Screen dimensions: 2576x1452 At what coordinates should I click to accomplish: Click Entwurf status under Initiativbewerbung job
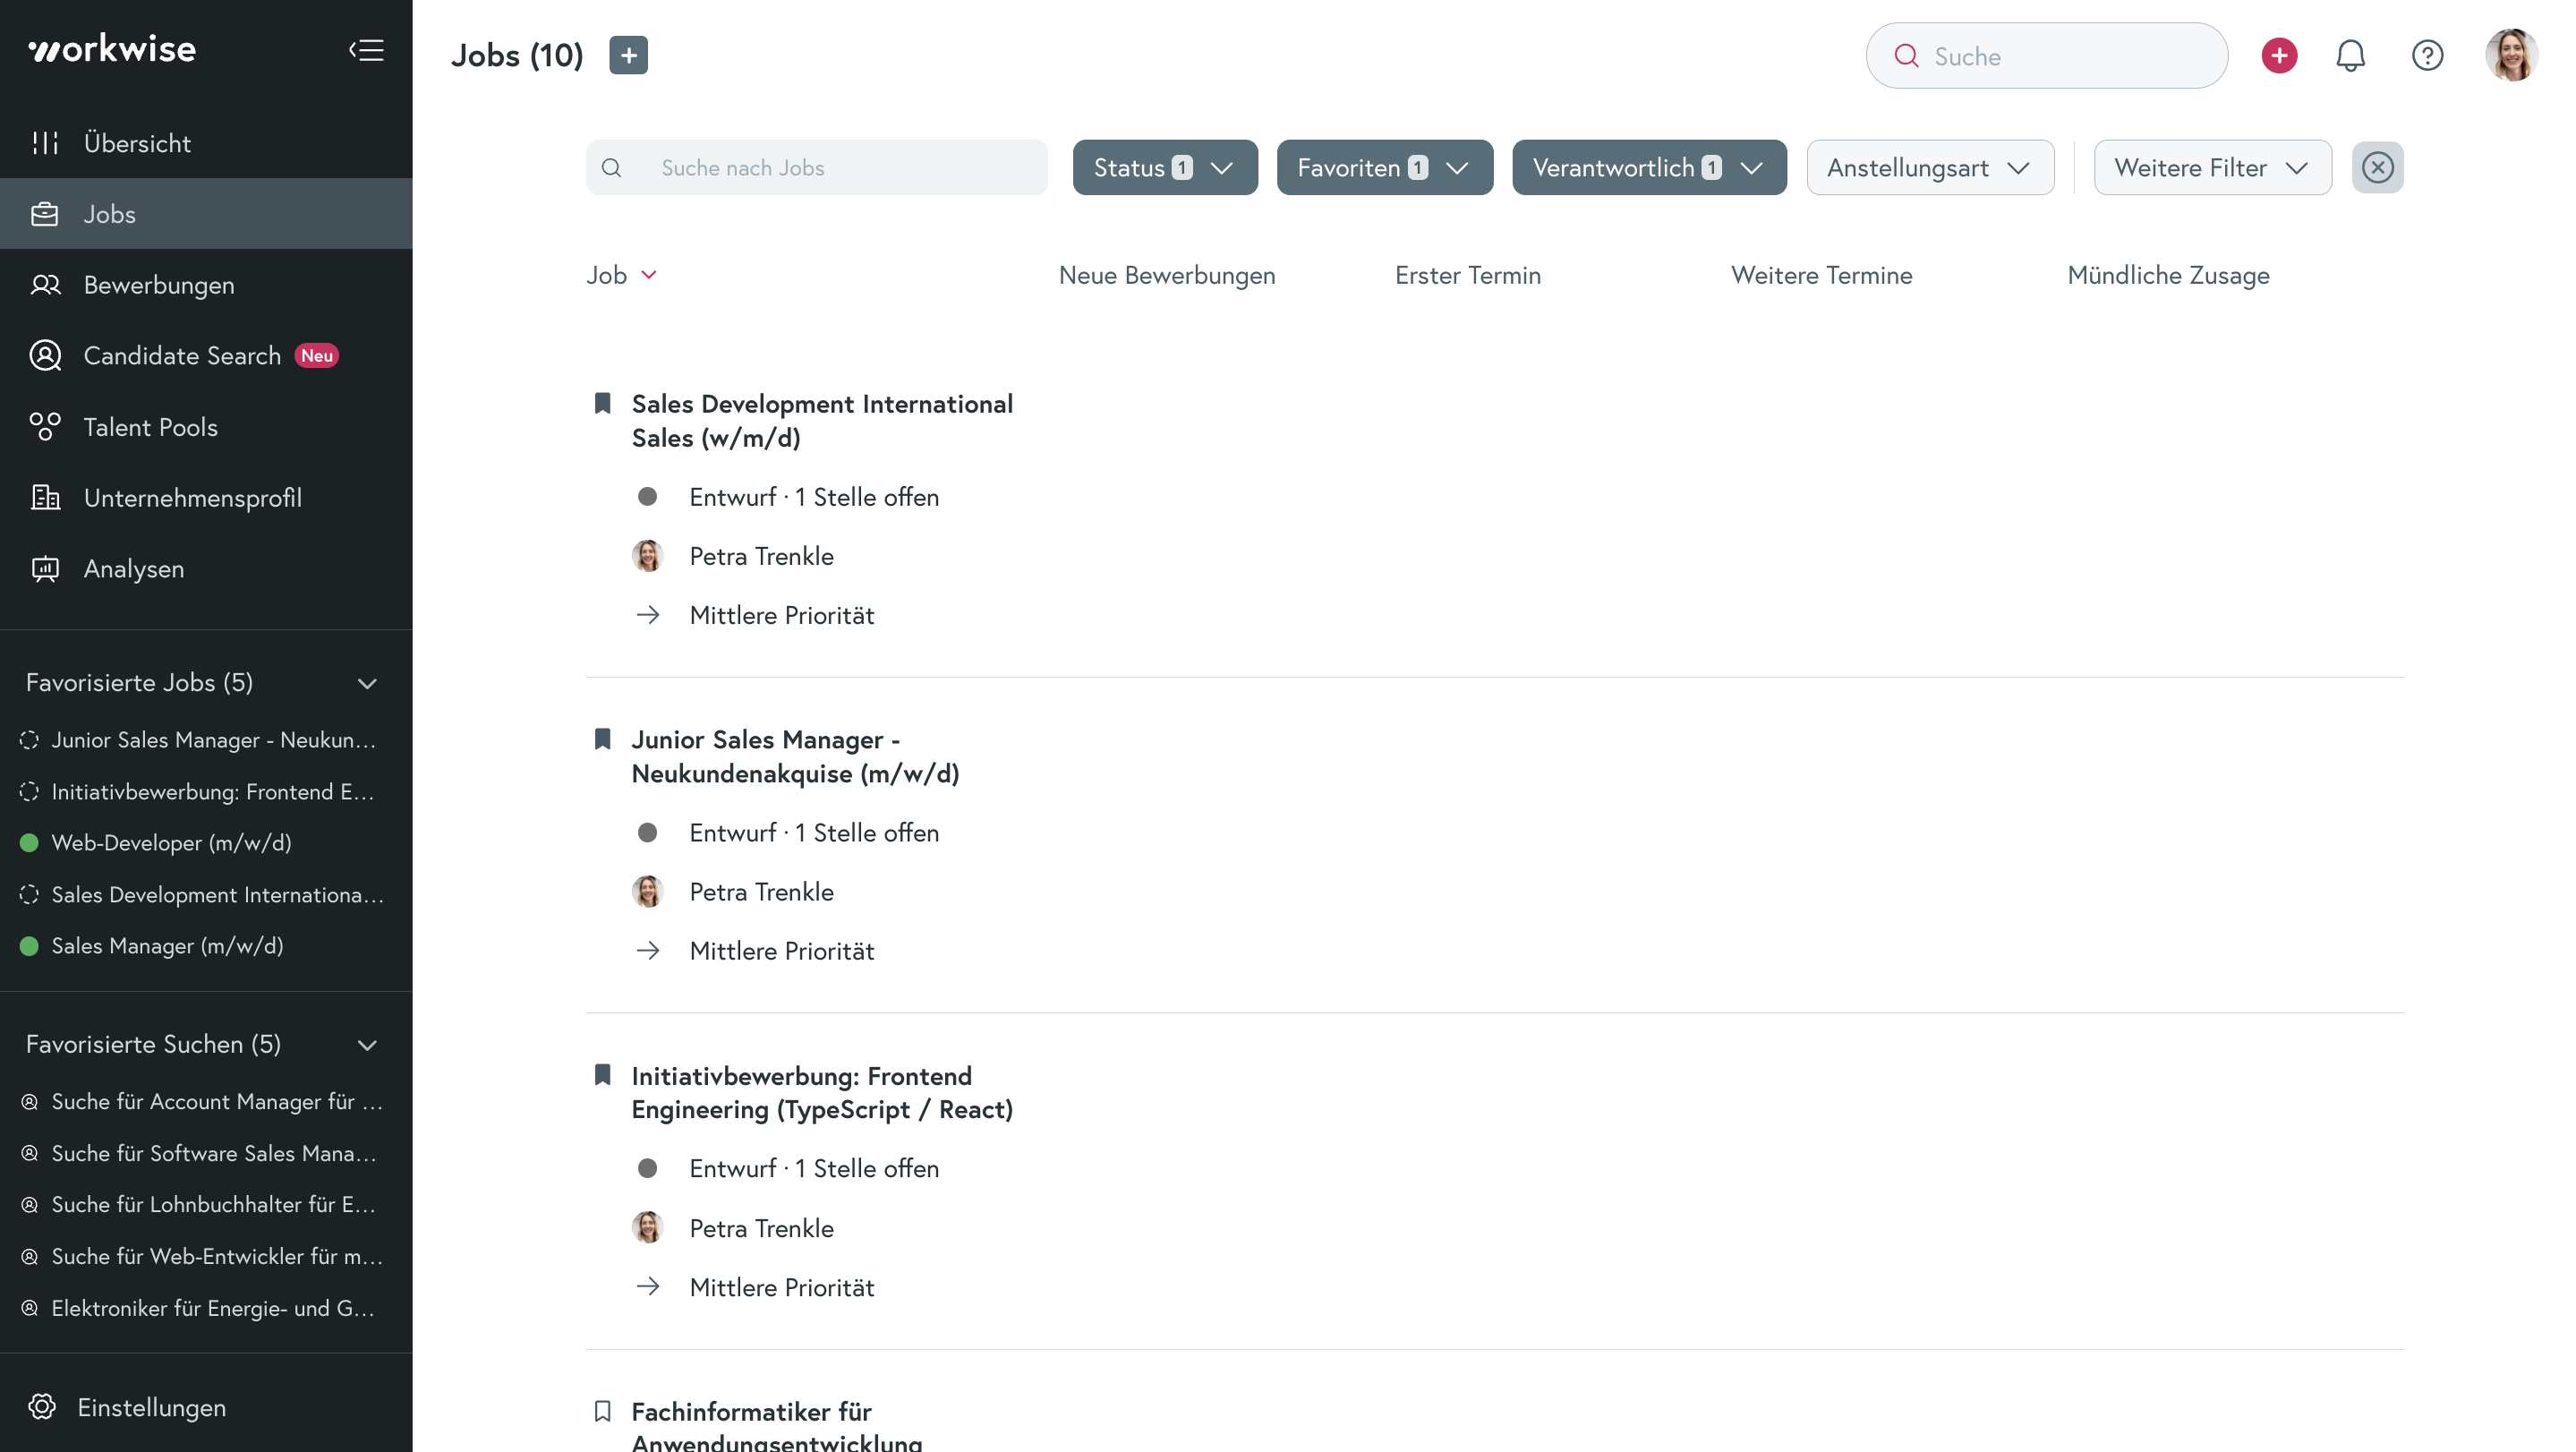click(x=814, y=1169)
